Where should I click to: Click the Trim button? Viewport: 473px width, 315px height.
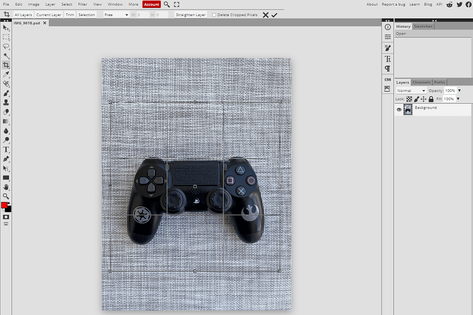click(x=69, y=15)
